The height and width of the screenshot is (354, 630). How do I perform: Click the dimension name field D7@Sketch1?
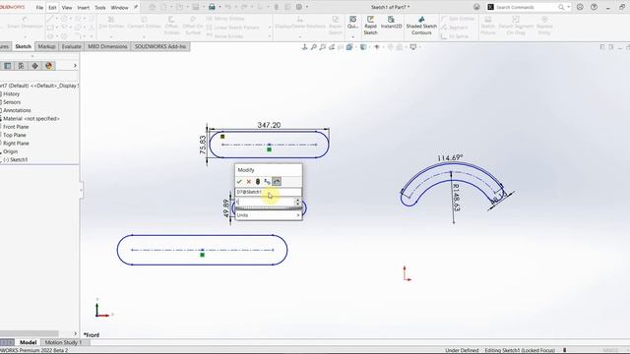coord(268,192)
